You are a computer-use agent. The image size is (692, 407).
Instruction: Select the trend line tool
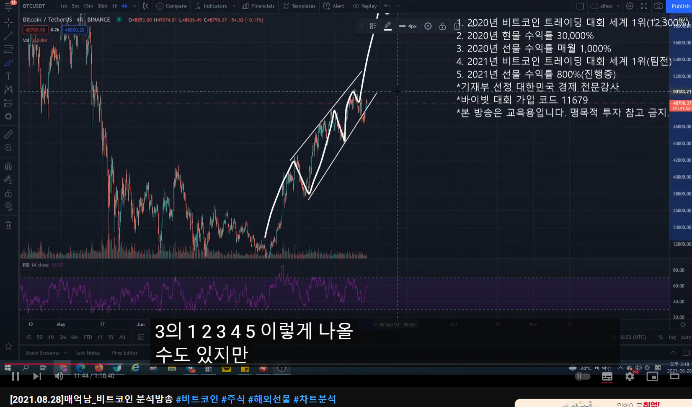pyautogui.click(x=8, y=36)
